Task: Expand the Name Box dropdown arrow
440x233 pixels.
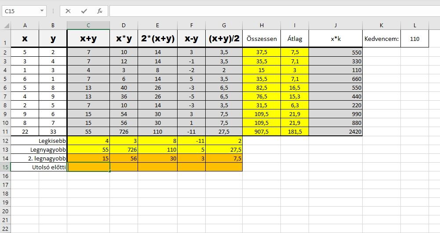Action: [42, 11]
